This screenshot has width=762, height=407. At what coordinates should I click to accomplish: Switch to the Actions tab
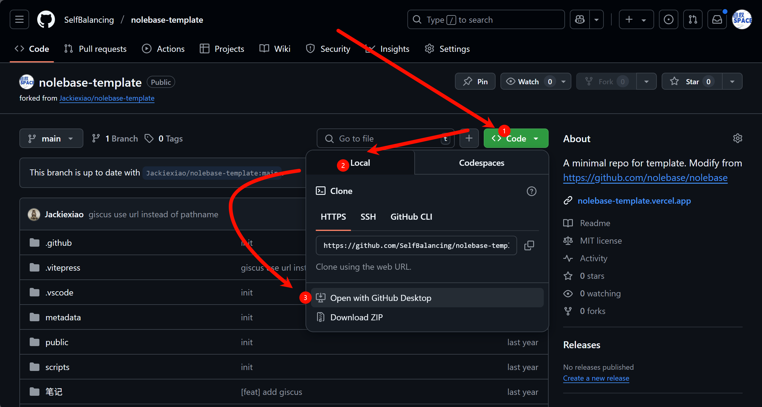point(163,49)
